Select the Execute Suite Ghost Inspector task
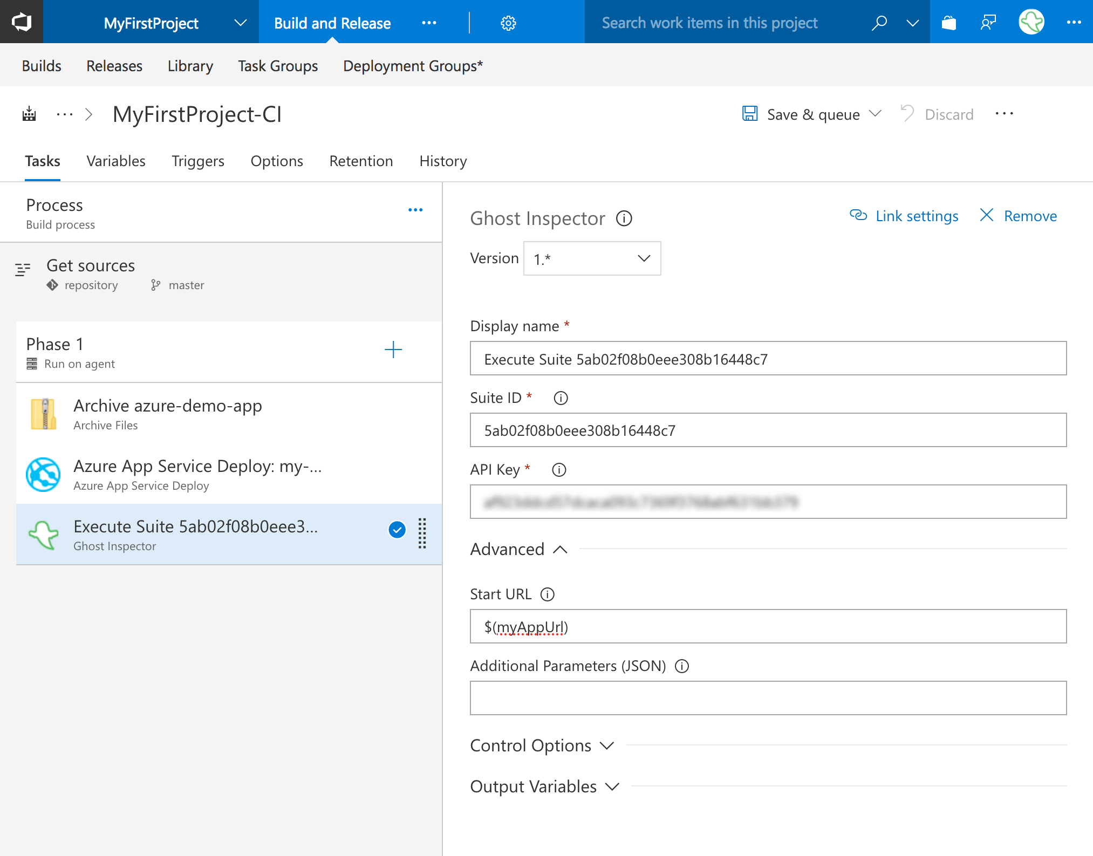Screen dimensions: 1093x856 [229, 535]
